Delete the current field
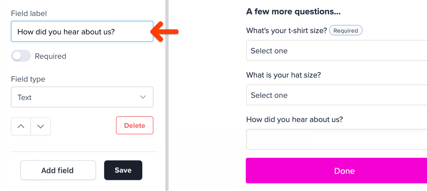The height and width of the screenshot is (191, 427). tap(135, 125)
